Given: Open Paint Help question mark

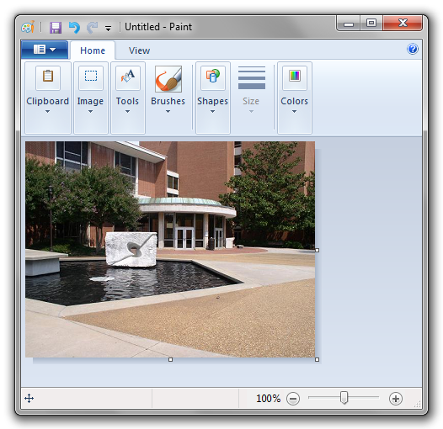Looking at the screenshot, I should pyautogui.click(x=413, y=49).
